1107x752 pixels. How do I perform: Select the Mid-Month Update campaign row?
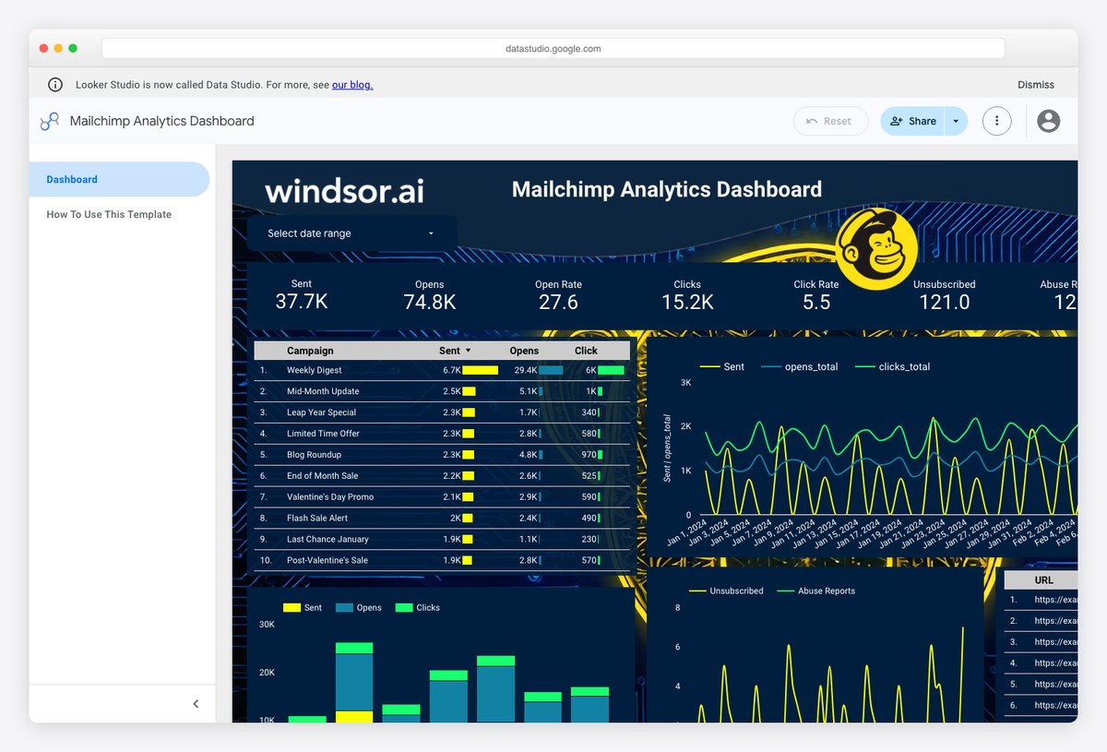(x=442, y=391)
